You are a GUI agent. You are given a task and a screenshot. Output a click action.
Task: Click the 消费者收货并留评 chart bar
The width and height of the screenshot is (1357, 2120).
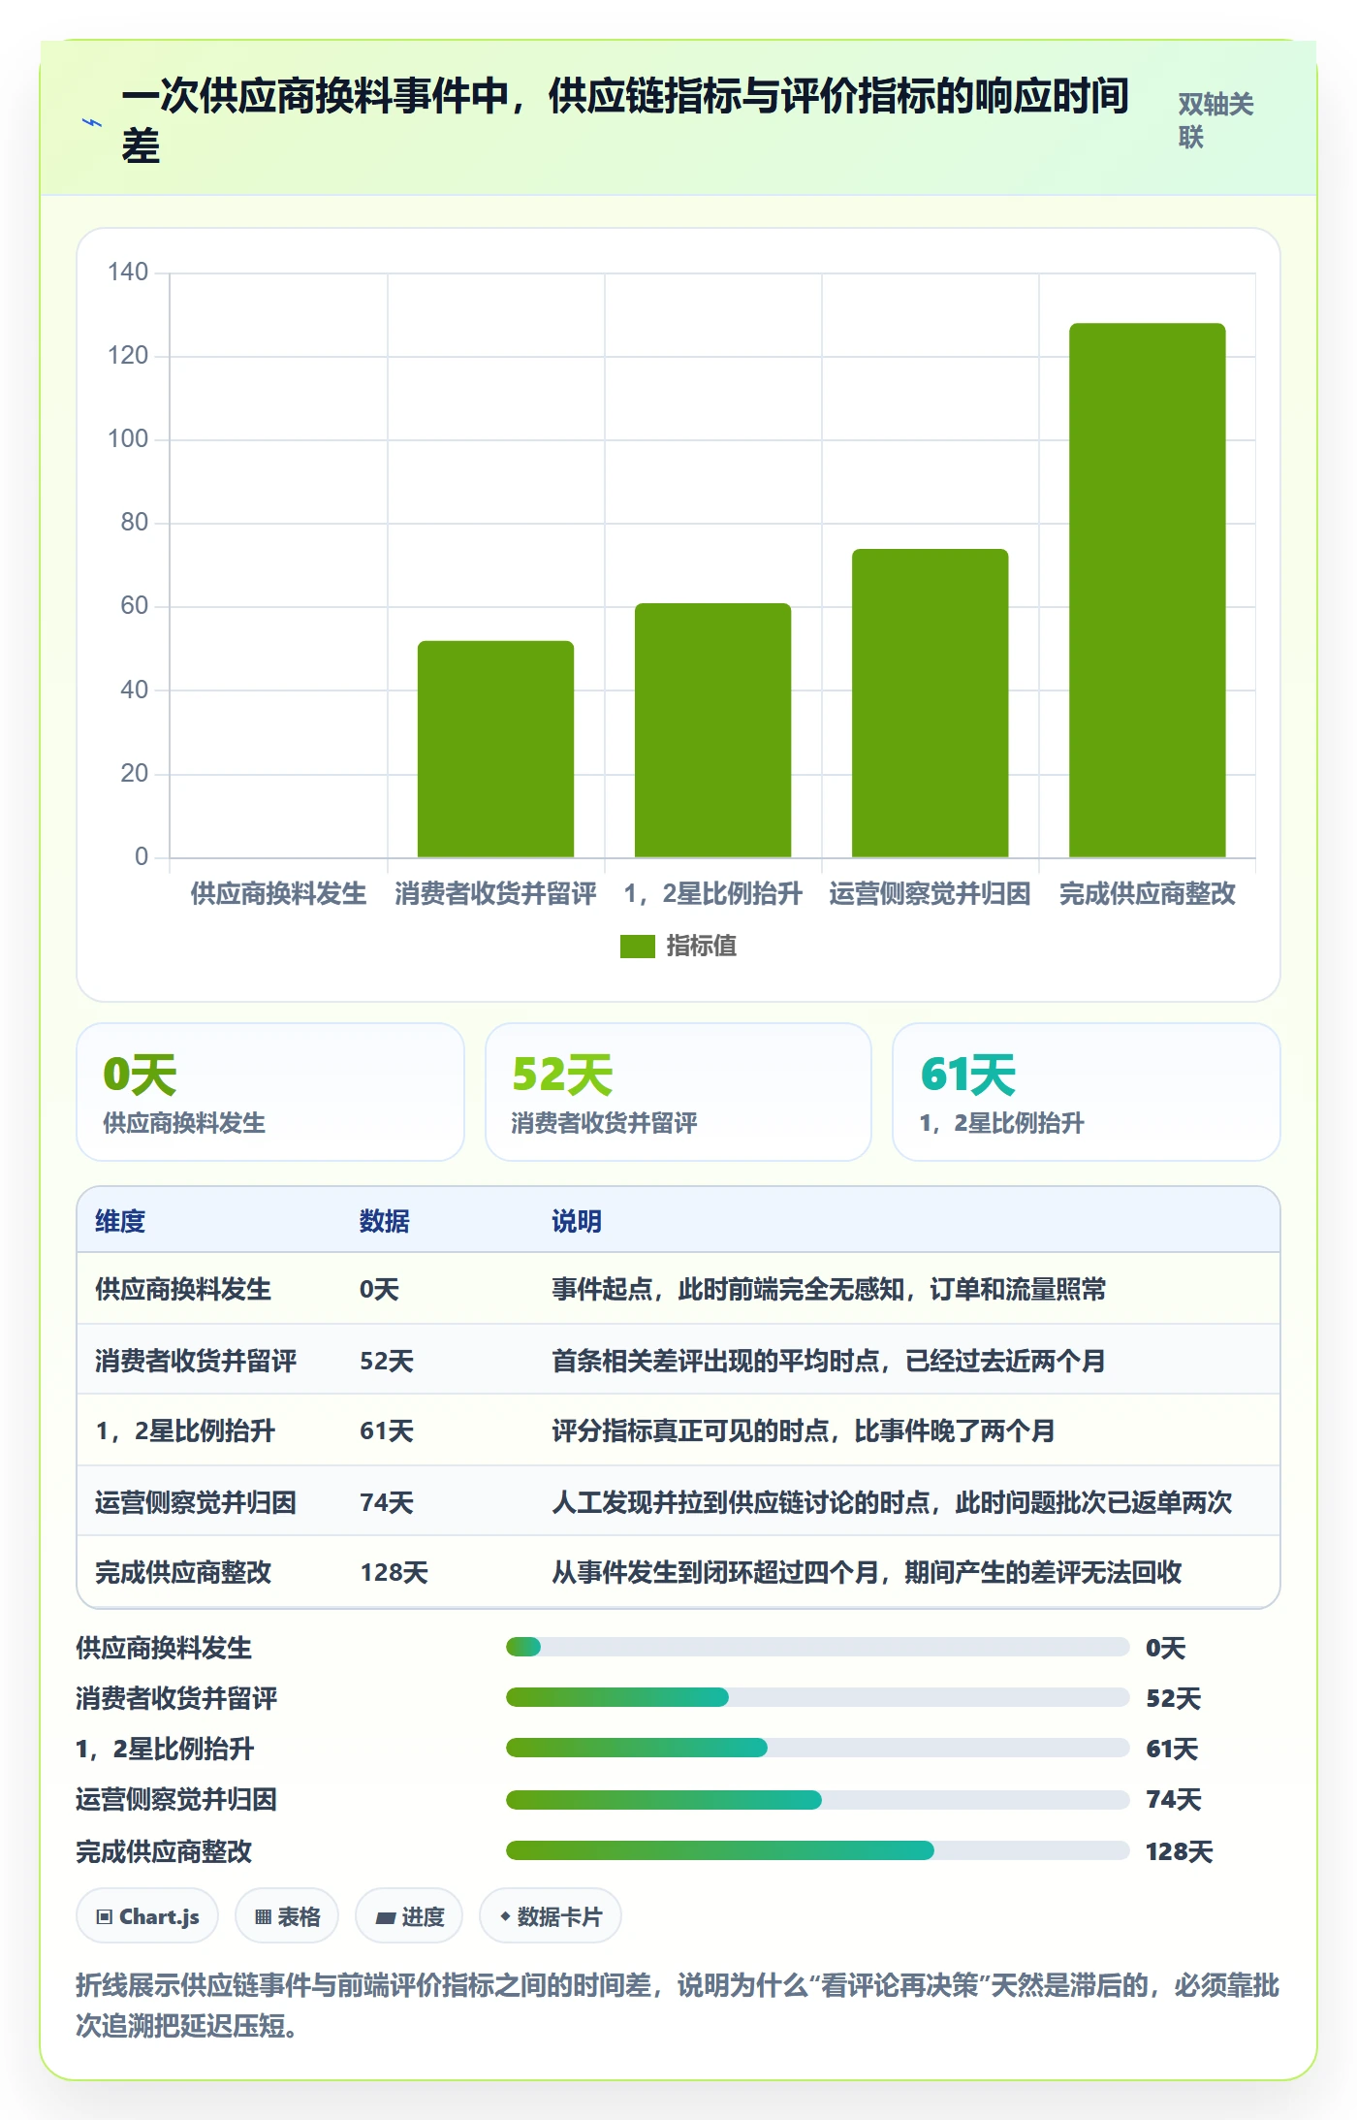pos(496,749)
